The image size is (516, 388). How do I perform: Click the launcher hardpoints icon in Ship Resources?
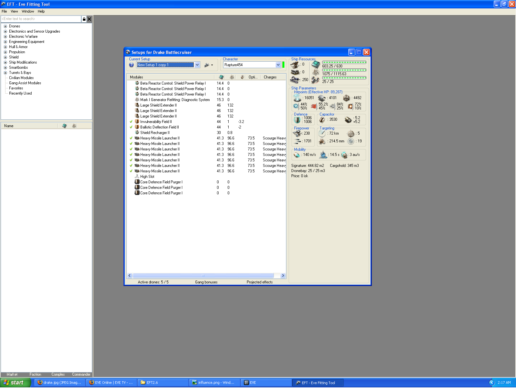[295, 72]
